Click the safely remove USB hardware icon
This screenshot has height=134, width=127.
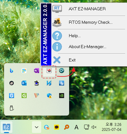[12, 108]
